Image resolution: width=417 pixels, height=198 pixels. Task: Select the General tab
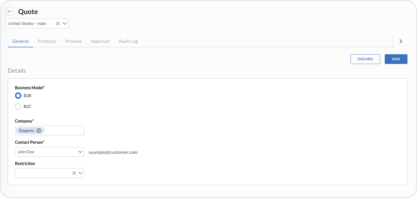pyautogui.click(x=20, y=41)
